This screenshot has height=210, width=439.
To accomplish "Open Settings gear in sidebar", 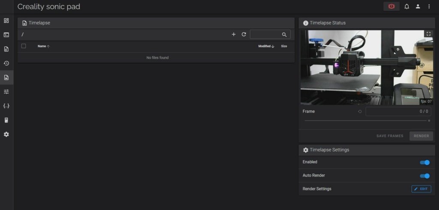I will point(6,135).
